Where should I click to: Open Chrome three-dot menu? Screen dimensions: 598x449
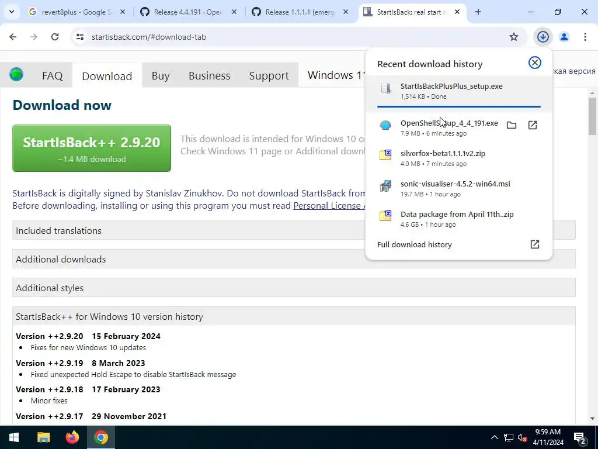point(585,37)
